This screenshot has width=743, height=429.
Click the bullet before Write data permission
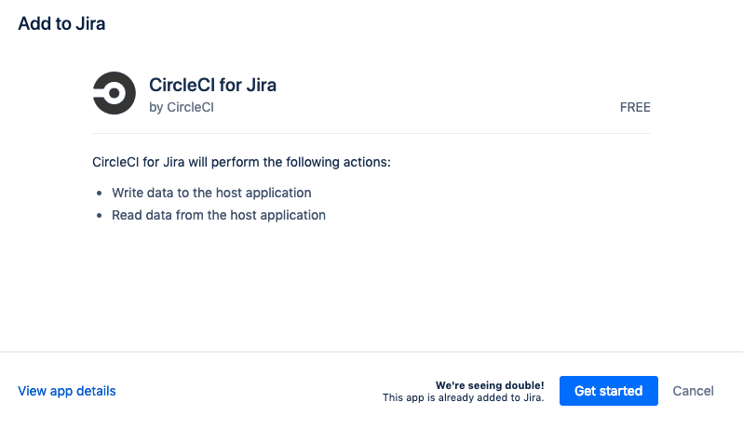[99, 194]
